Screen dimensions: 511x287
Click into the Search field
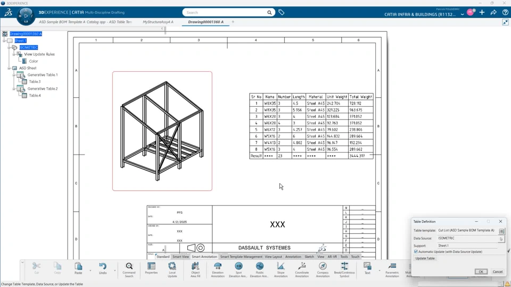click(225, 12)
